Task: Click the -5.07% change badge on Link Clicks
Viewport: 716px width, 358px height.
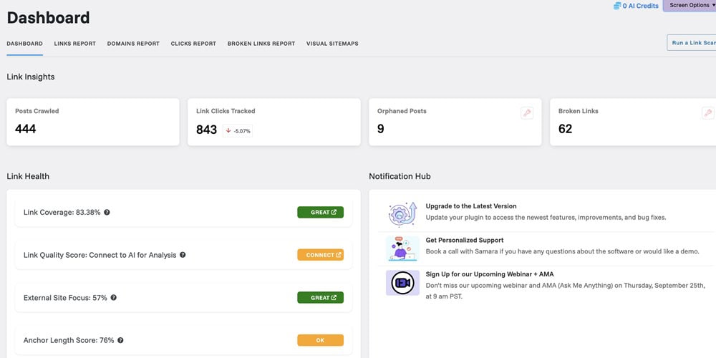Action: pyautogui.click(x=238, y=131)
